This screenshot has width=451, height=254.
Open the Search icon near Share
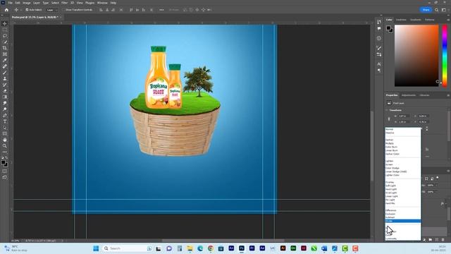(x=436, y=10)
